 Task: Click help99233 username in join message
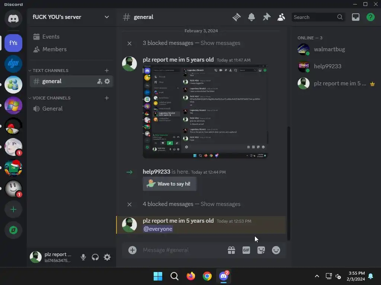click(157, 171)
